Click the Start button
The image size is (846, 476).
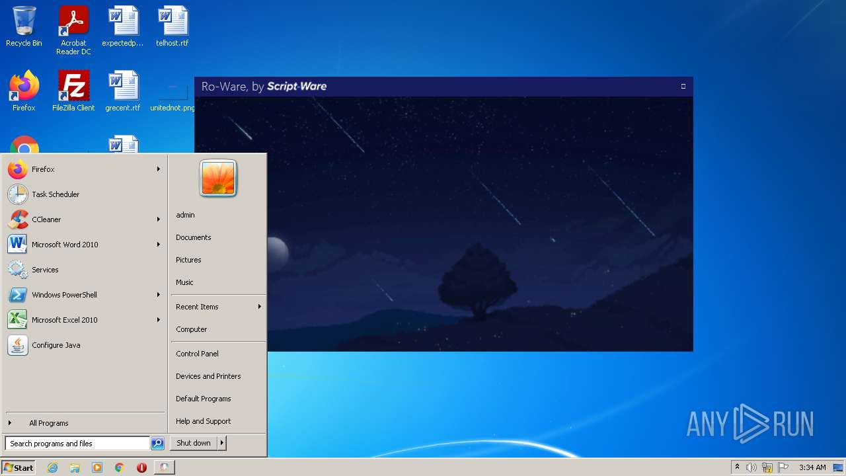click(x=19, y=467)
